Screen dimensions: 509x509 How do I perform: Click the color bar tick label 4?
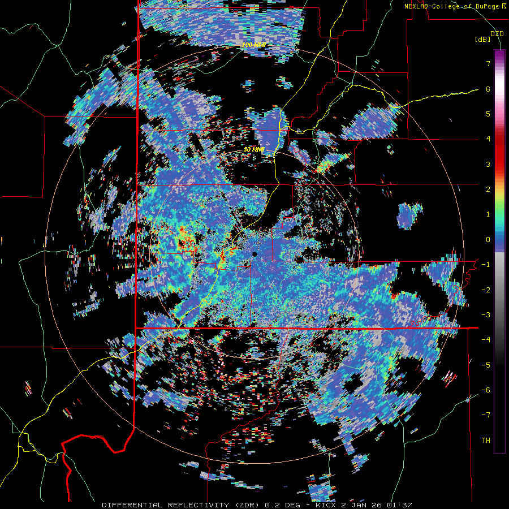[488, 139]
